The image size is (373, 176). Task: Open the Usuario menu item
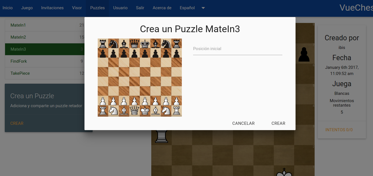[120, 8]
